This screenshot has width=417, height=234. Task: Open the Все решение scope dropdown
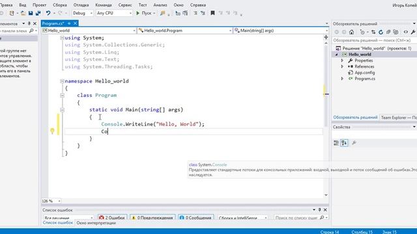68,218
